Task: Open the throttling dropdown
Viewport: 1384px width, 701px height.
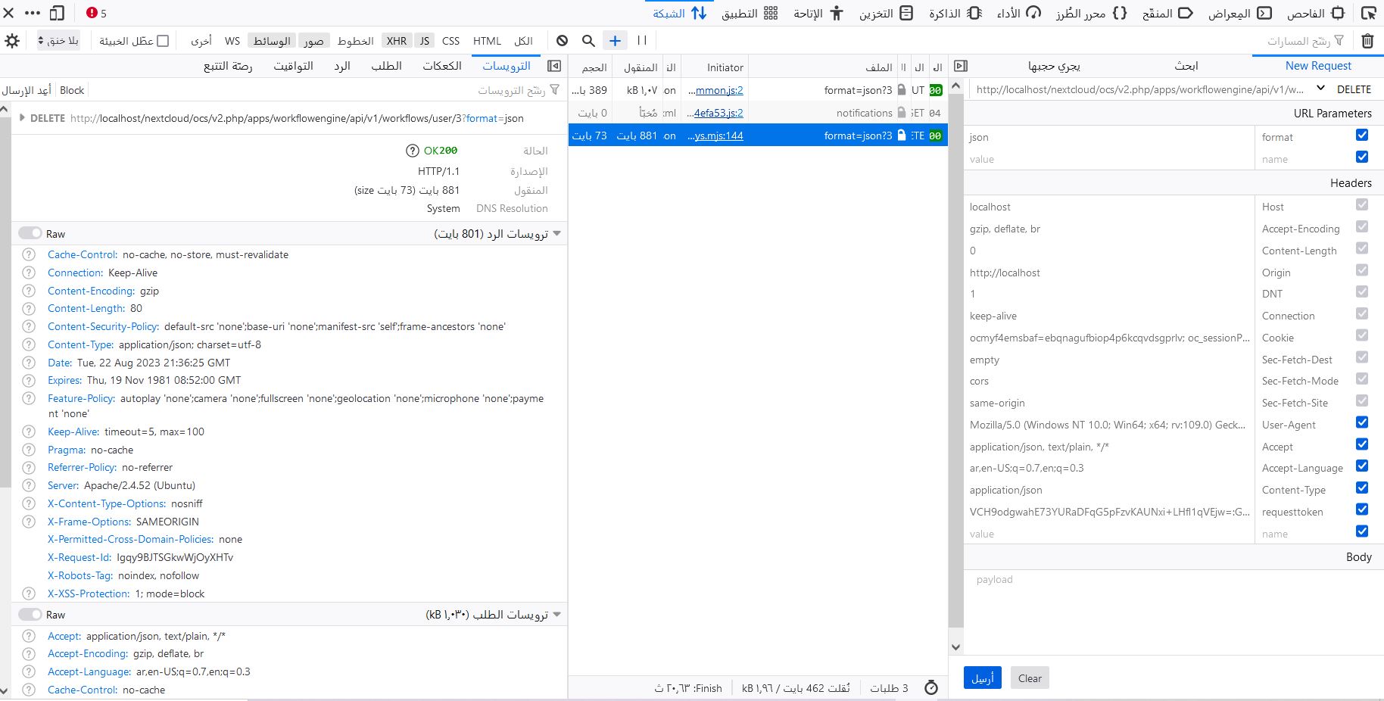Action: click(x=58, y=41)
